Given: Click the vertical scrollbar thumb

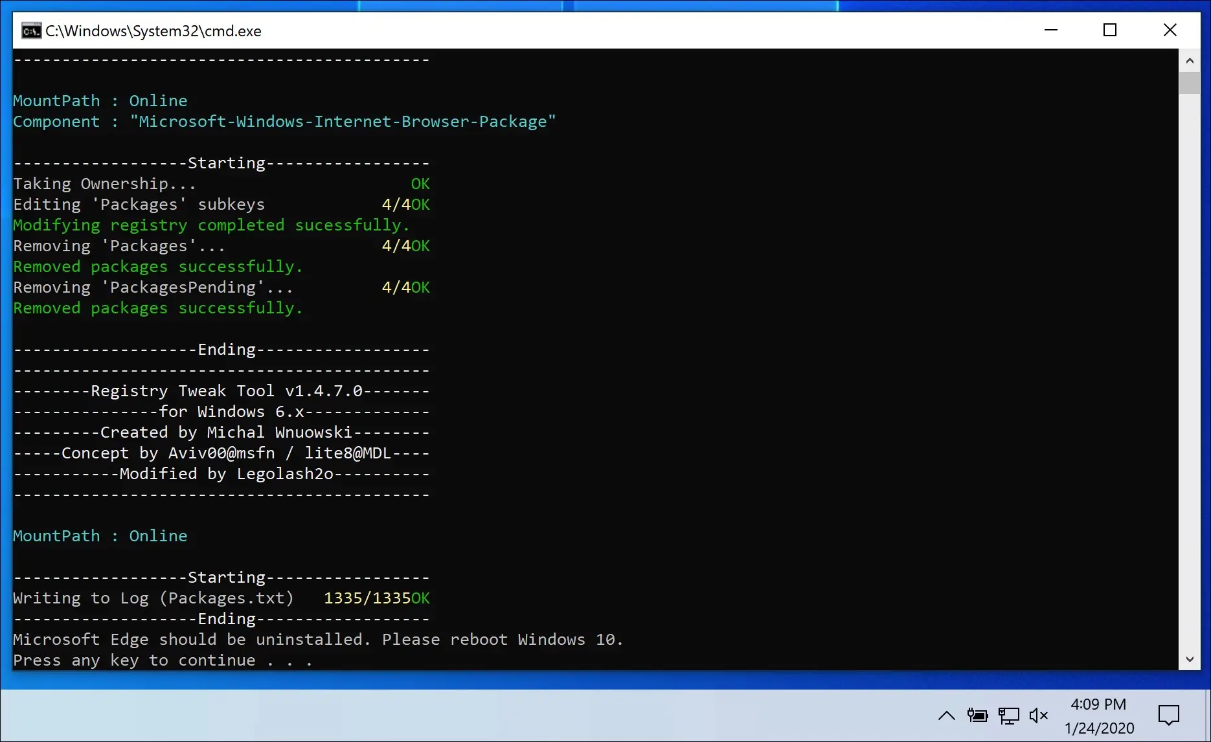Looking at the screenshot, I should [x=1190, y=84].
